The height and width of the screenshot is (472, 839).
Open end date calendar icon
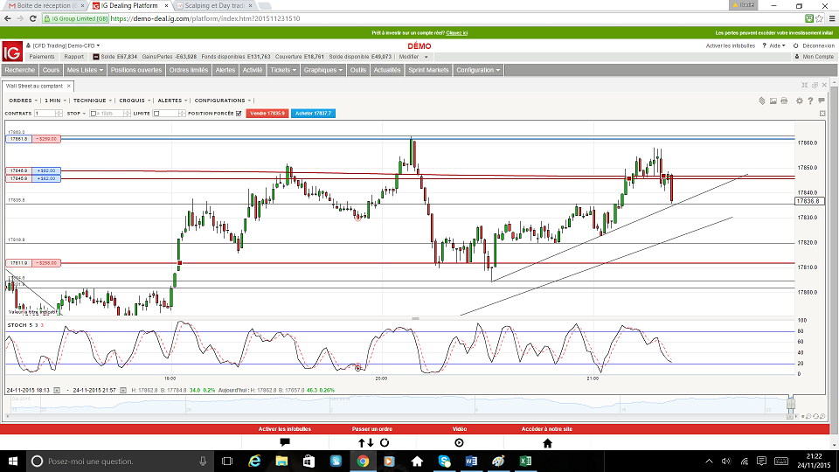coord(123,390)
